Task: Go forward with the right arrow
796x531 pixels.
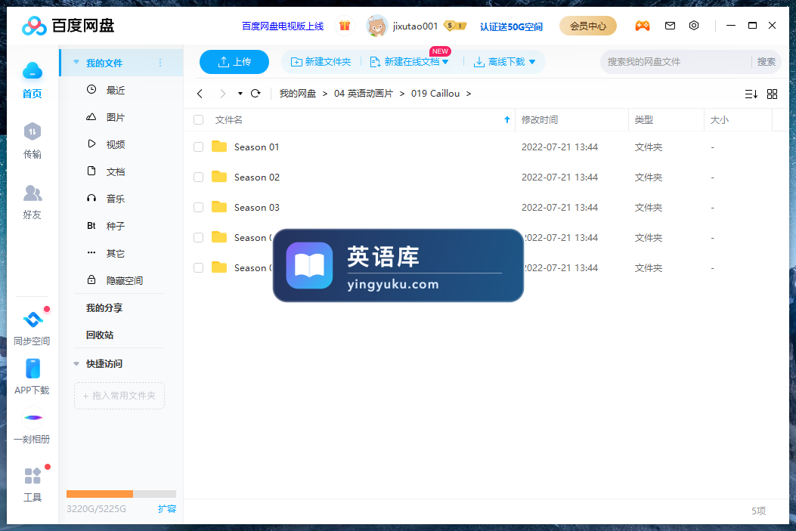Action: (222, 94)
